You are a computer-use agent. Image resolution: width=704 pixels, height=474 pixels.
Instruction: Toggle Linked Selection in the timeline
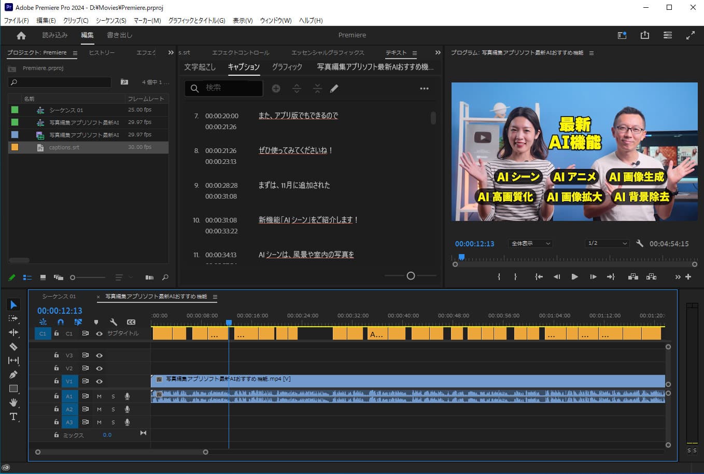point(78,322)
